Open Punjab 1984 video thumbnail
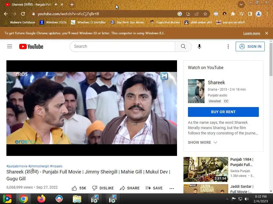Image resolution: width=273 pixels, height=204 pixels. (x=206, y=169)
